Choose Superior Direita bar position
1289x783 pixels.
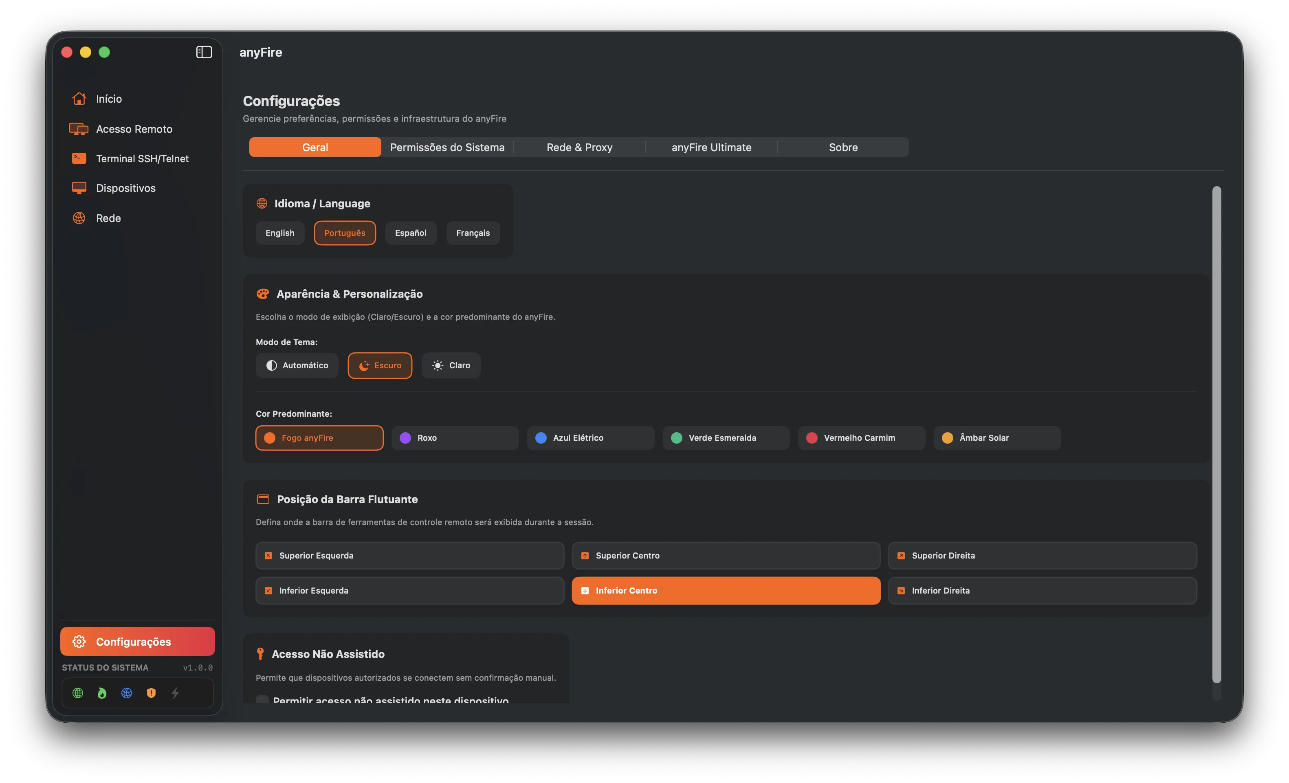1042,556
